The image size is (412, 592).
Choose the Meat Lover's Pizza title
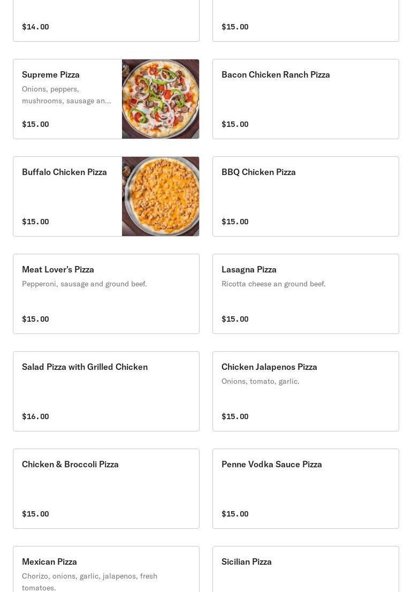tap(58, 269)
